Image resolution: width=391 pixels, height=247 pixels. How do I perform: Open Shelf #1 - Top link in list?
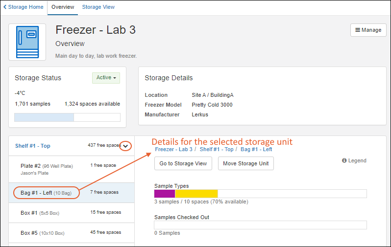click(33, 146)
